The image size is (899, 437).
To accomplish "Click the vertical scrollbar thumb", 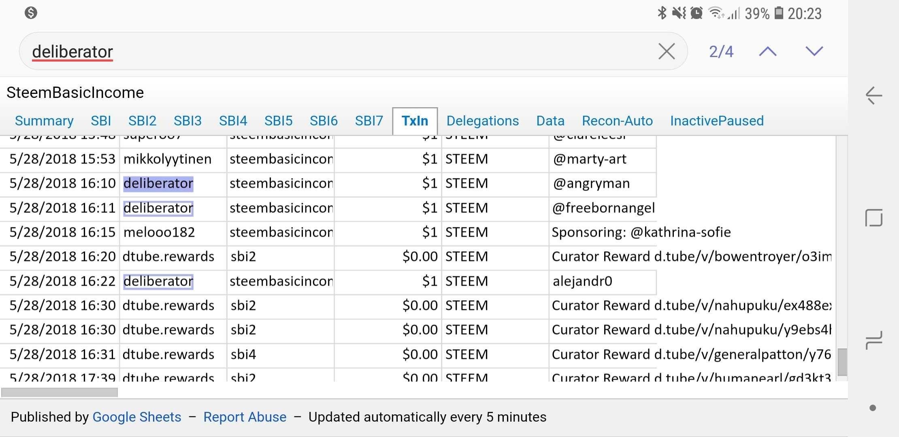I will point(842,362).
